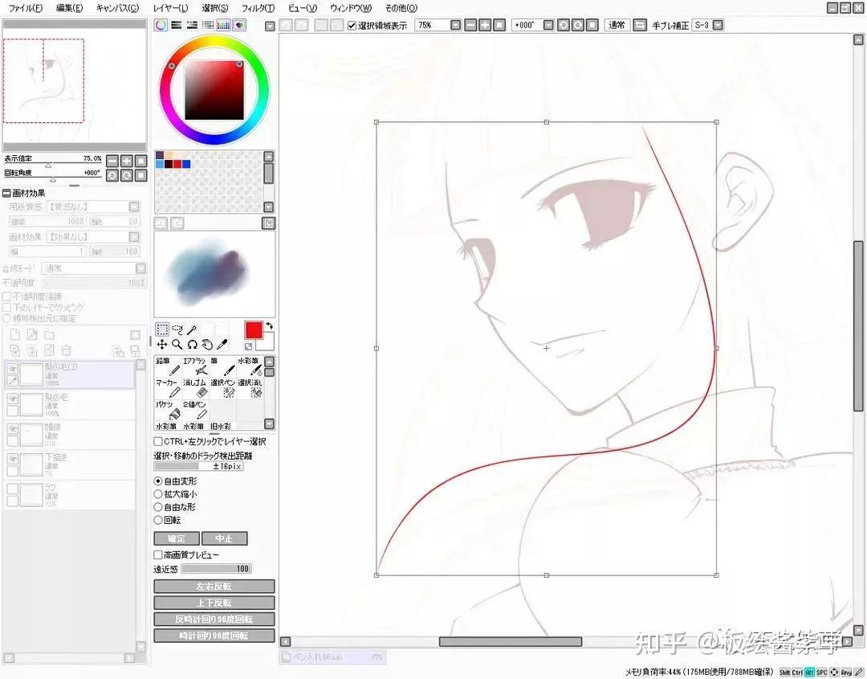867x679 pixels.
Task: Select the lasso selection tool
Action: [177, 329]
